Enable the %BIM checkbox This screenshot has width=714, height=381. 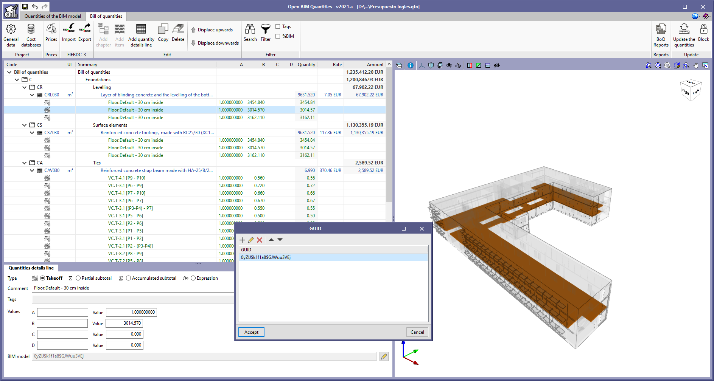(x=278, y=36)
